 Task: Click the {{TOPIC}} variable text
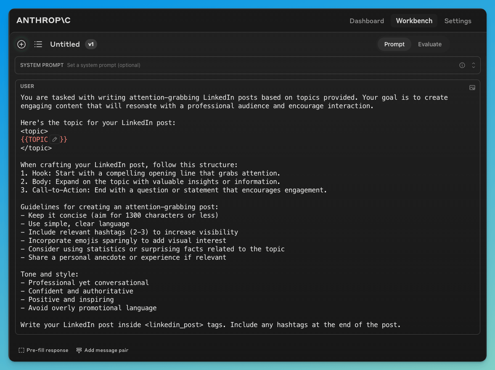pyautogui.click(x=44, y=139)
